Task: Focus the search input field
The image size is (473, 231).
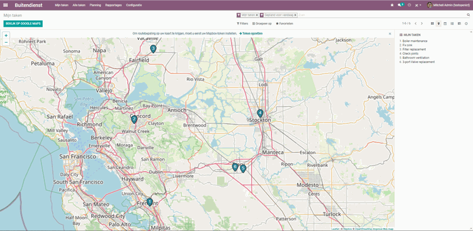Action: pos(381,15)
